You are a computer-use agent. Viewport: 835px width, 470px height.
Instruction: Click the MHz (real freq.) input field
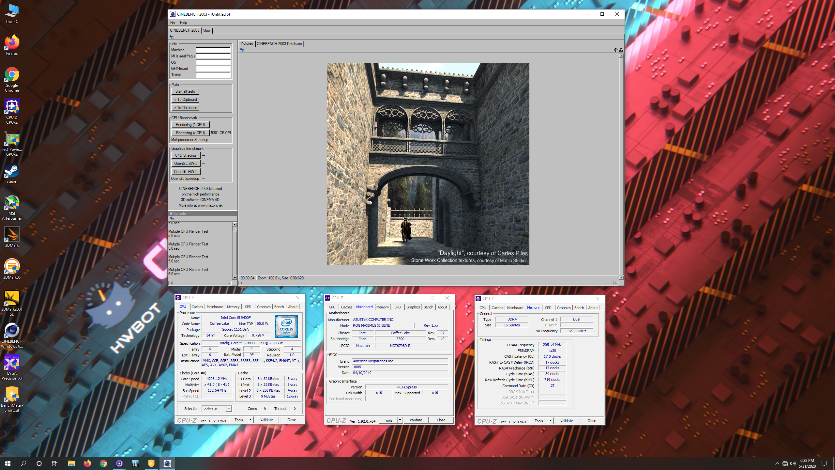(x=213, y=56)
